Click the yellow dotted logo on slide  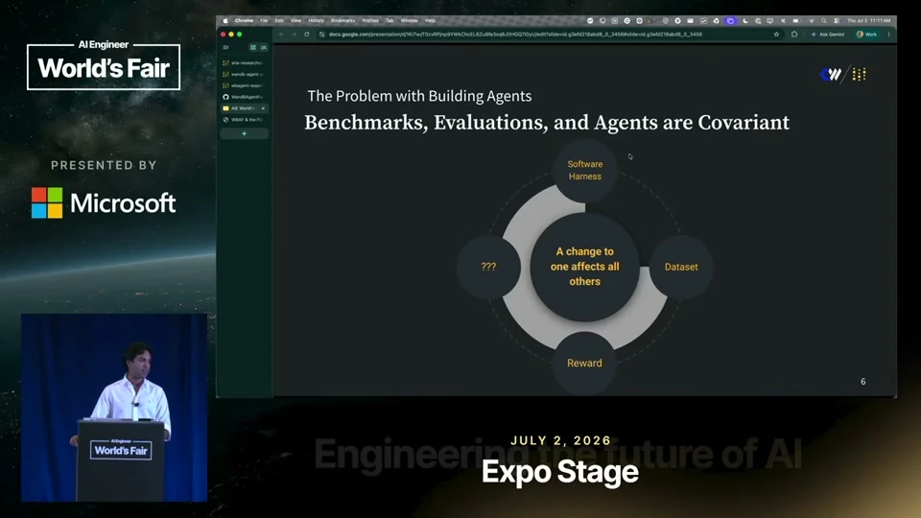coord(859,75)
